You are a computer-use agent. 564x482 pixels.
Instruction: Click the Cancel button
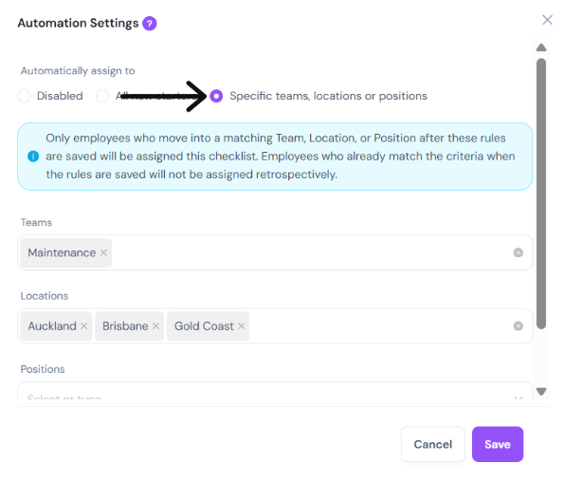pos(432,444)
